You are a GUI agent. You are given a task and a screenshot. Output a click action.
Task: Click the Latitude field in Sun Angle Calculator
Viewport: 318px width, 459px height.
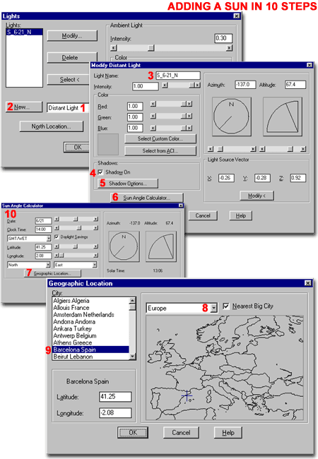pyautogui.click(x=43, y=247)
